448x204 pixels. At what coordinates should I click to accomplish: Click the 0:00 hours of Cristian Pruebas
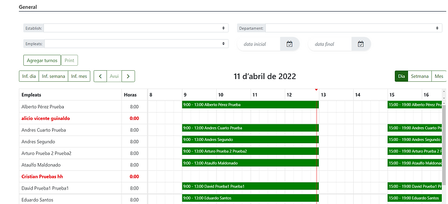[134, 177]
